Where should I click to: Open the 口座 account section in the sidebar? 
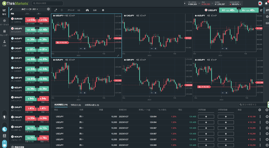coord(4,43)
